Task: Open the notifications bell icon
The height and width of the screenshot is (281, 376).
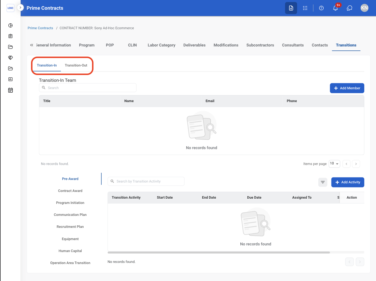Action: click(x=335, y=8)
